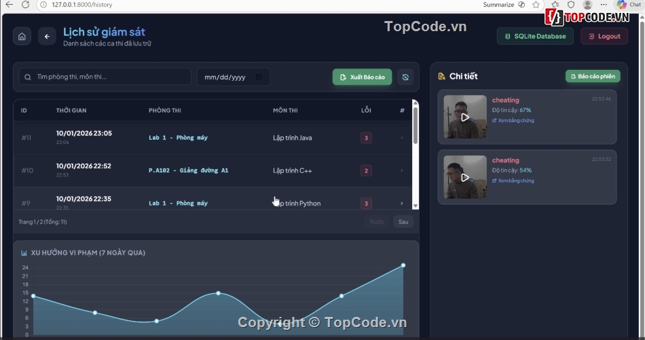Click the first chart data point at 14
Image resolution: width=645 pixels, height=340 pixels.
[x=33, y=296]
